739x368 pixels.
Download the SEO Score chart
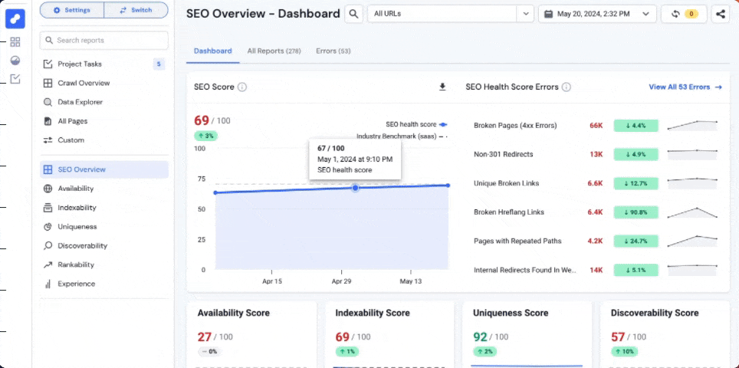[442, 87]
